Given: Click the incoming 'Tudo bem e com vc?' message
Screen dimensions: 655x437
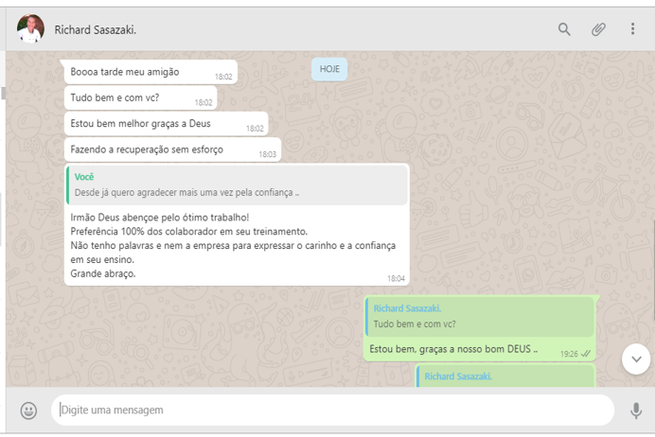Looking at the screenshot, I should click(x=115, y=98).
